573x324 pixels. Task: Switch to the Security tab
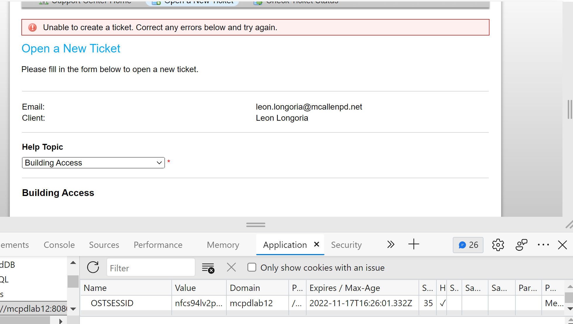point(346,245)
